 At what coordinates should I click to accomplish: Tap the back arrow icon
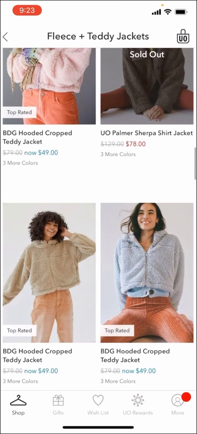point(5,37)
